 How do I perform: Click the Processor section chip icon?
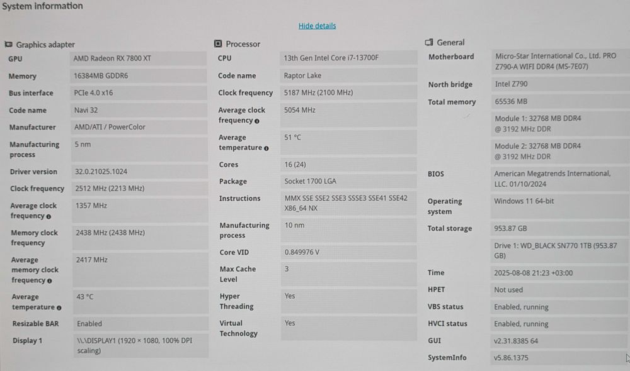tap(218, 43)
